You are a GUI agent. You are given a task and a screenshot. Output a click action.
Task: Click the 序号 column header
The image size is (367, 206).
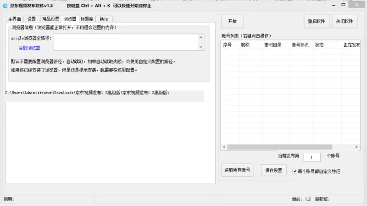(x=227, y=45)
